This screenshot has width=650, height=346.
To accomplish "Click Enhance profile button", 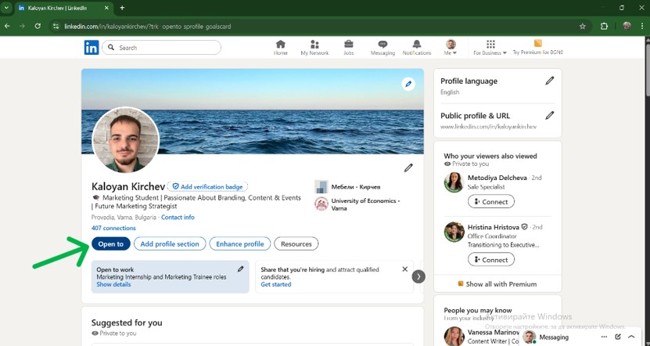I will (x=240, y=244).
